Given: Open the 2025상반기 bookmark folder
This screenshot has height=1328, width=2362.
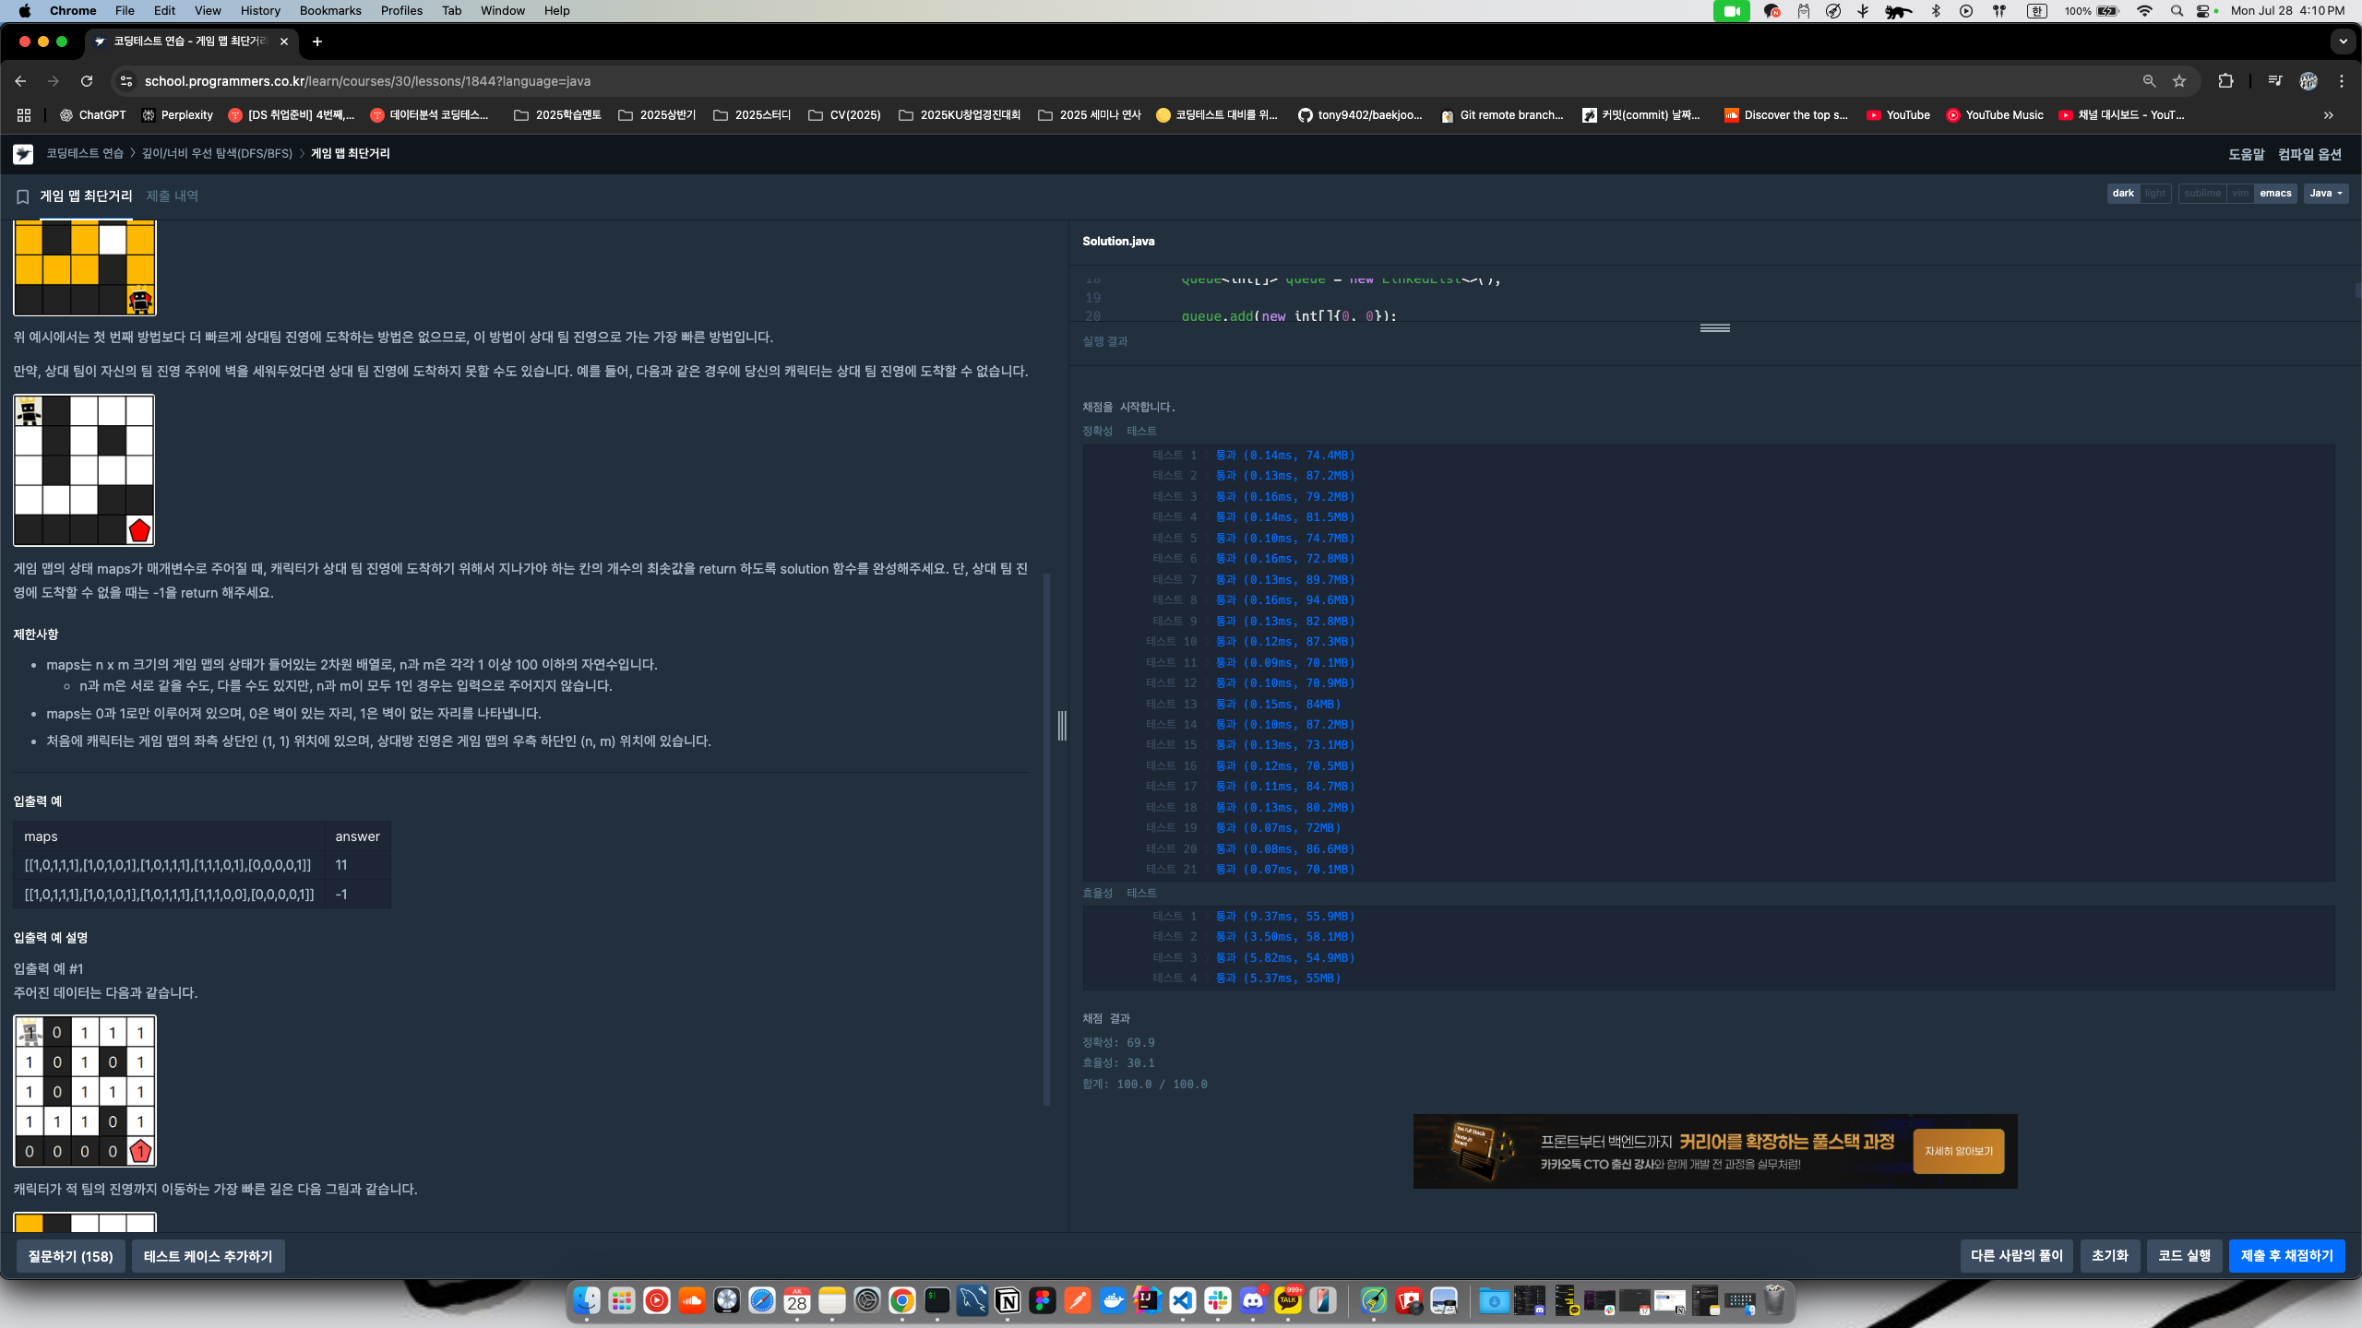Looking at the screenshot, I should point(657,115).
